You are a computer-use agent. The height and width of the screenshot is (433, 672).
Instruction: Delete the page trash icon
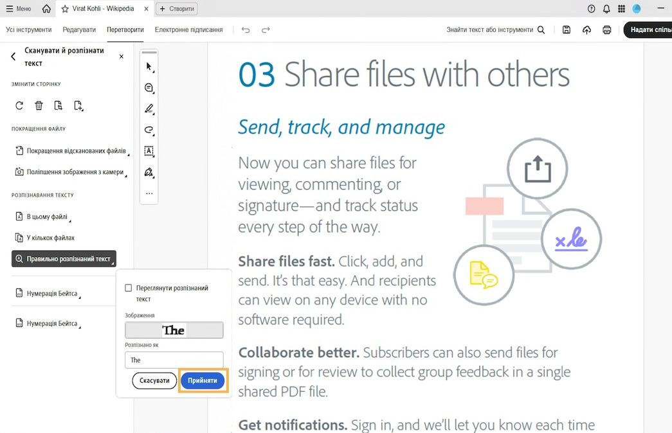[39, 105]
